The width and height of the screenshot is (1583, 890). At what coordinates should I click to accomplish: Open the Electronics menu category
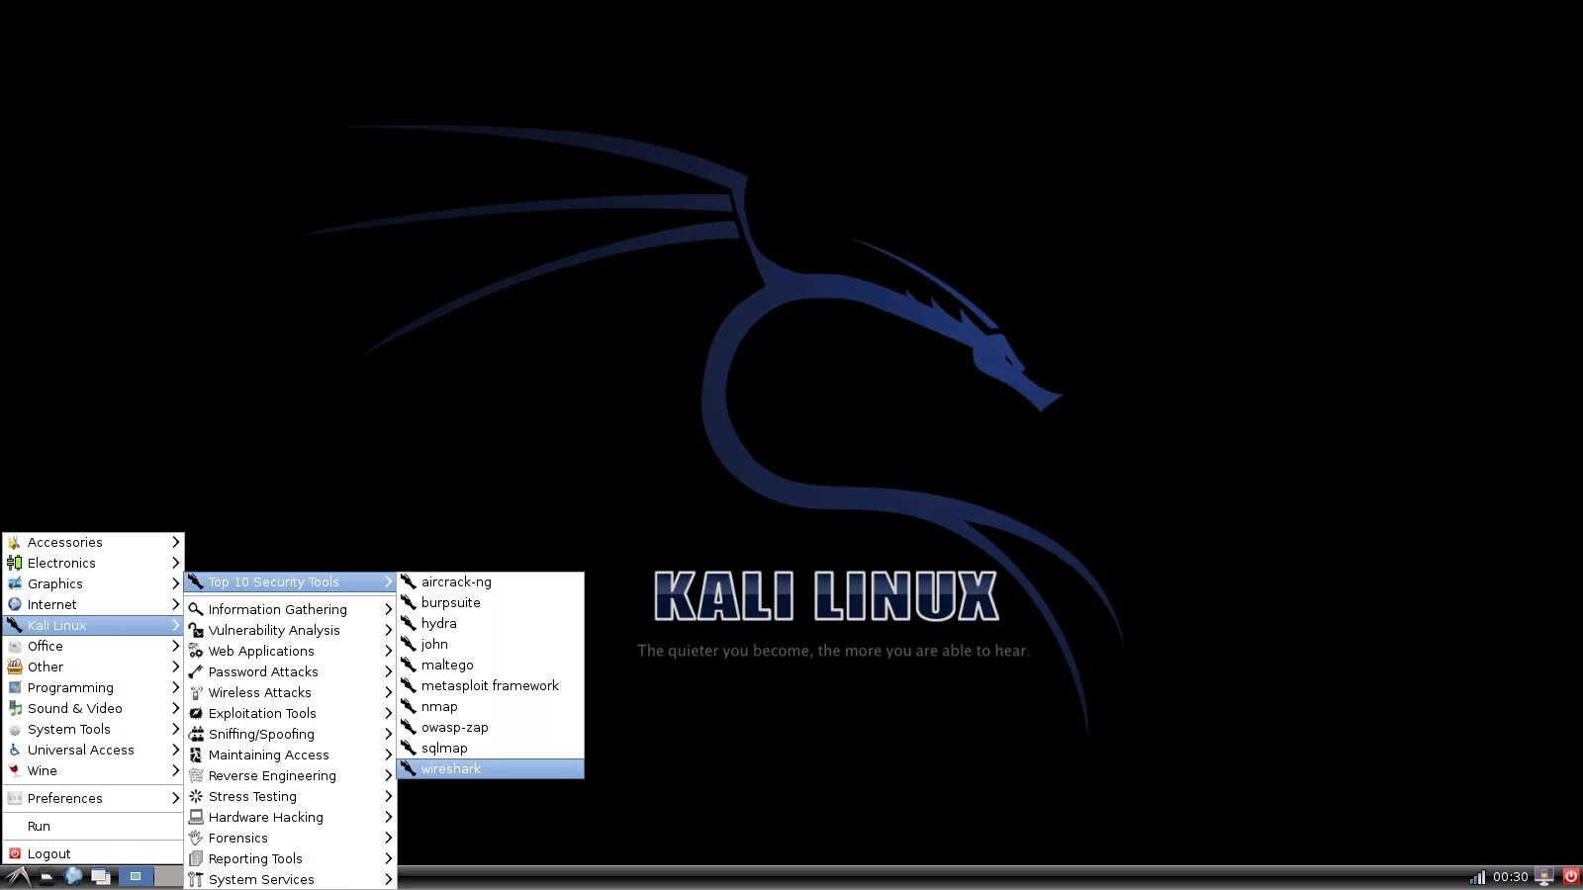tap(93, 563)
